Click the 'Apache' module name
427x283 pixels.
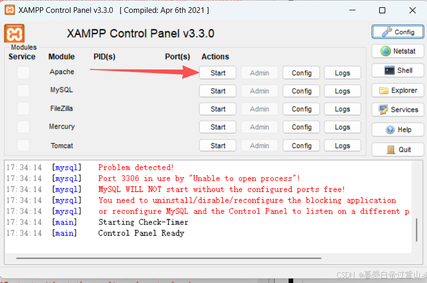(62, 72)
